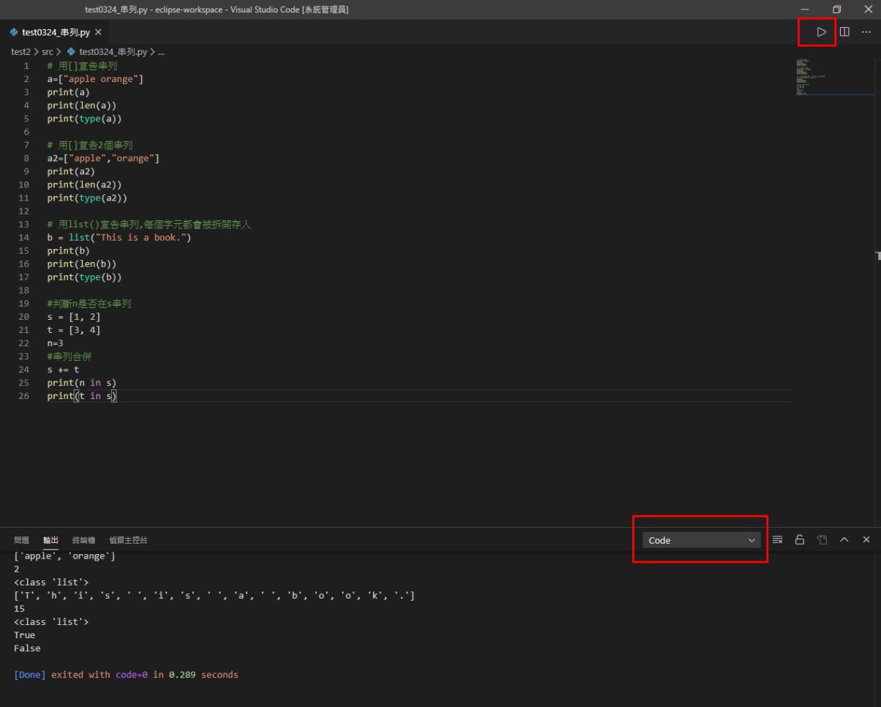Click the minimap code overview
Viewport: 881px width, 707px height.
click(834, 77)
